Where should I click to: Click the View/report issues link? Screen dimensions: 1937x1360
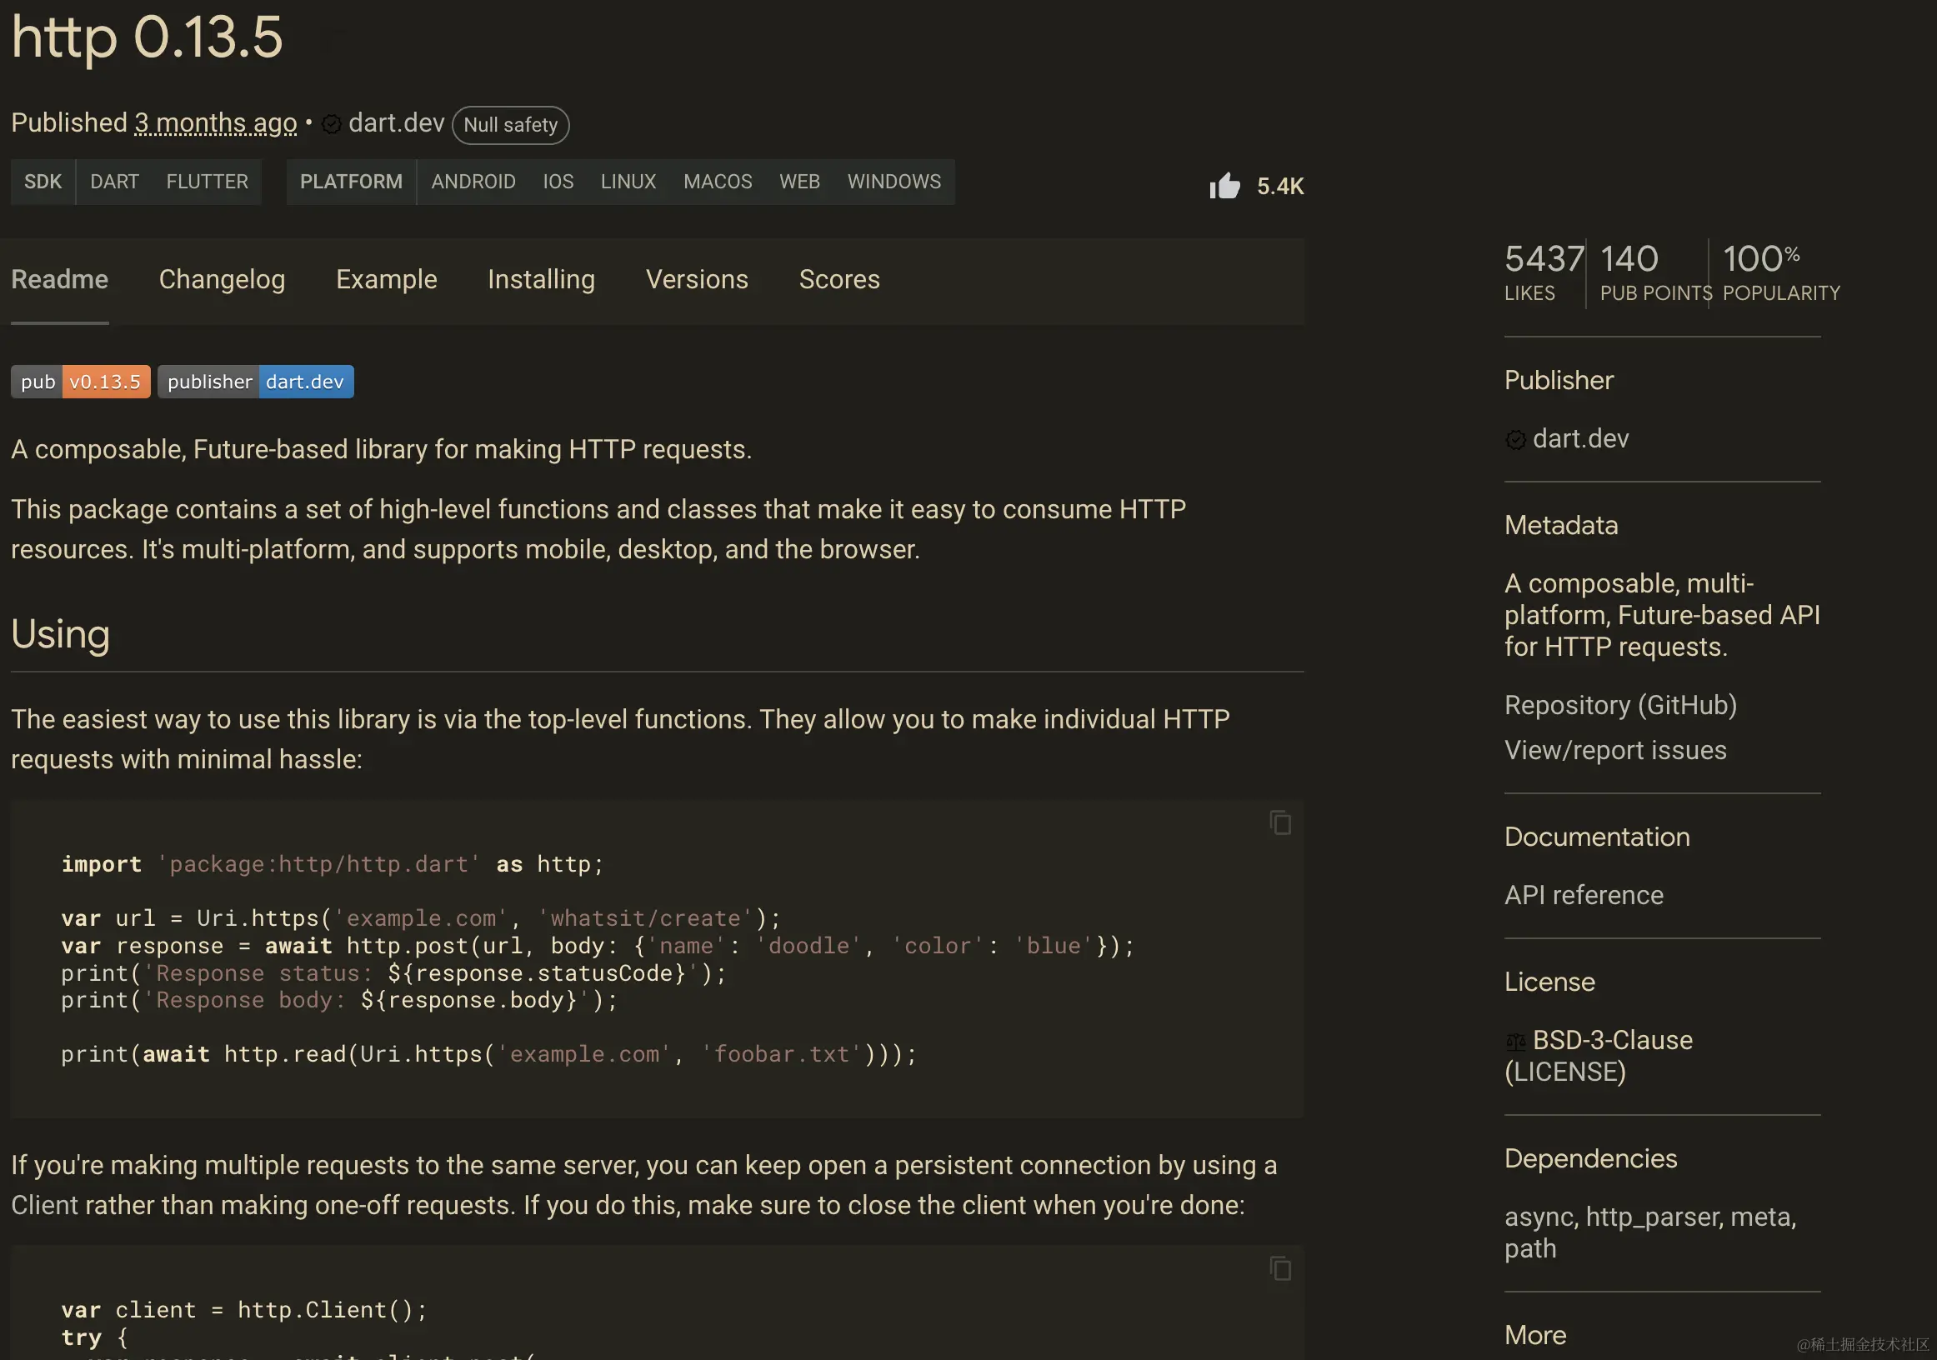(x=1614, y=750)
